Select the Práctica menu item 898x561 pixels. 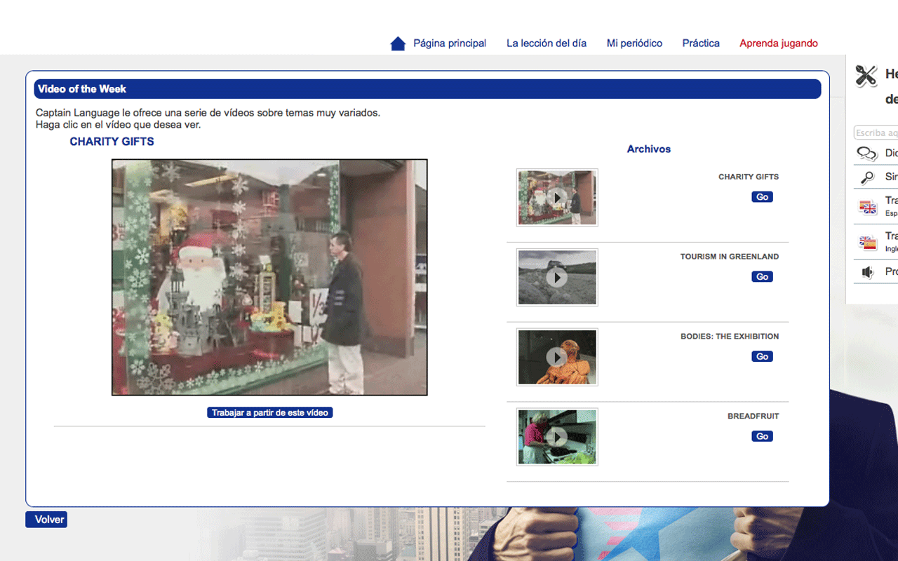click(x=701, y=43)
